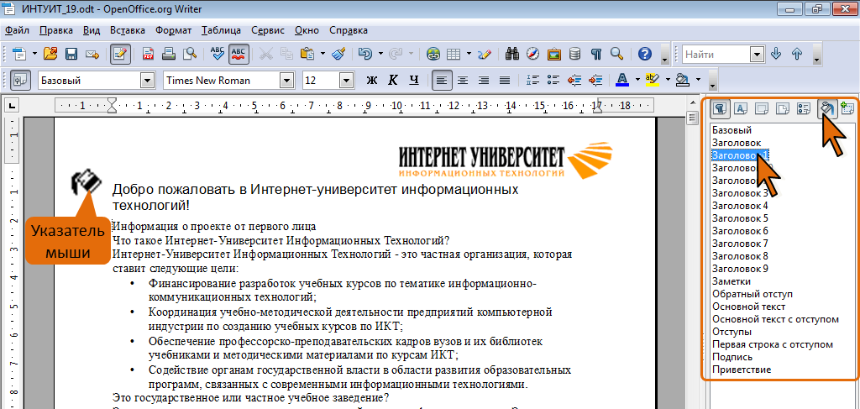Viewport: 860px width, 409px height.
Task: Find the previous match with the up arrow
Action: [x=798, y=54]
